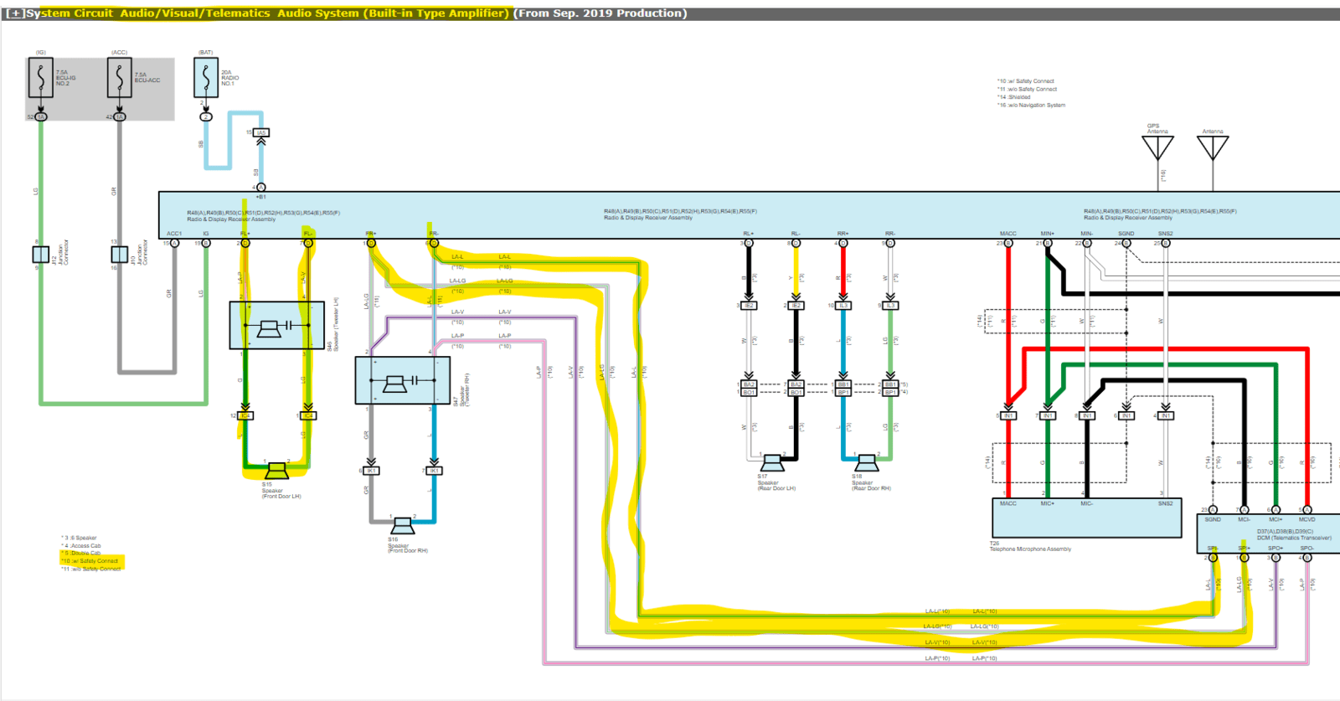This screenshot has height=701, width=1340.
Task: Click the SNS2 terminal pin on receiver
Action: point(1166,243)
